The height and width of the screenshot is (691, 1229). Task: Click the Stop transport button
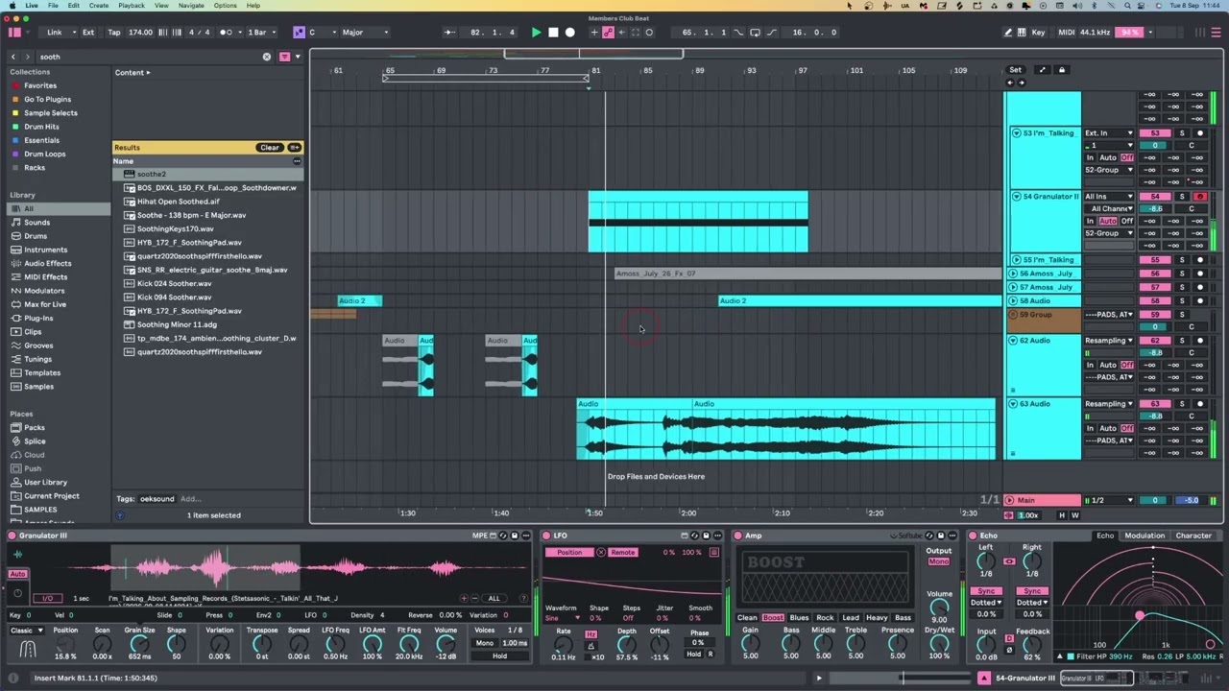[x=553, y=33]
